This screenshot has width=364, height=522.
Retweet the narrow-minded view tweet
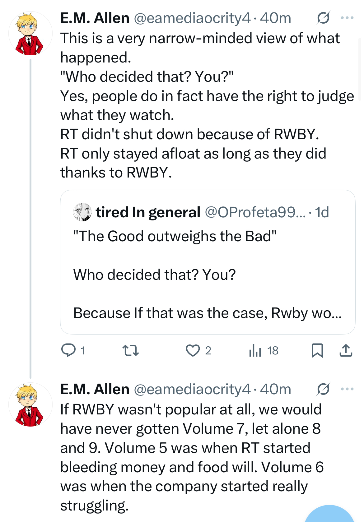(131, 350)
